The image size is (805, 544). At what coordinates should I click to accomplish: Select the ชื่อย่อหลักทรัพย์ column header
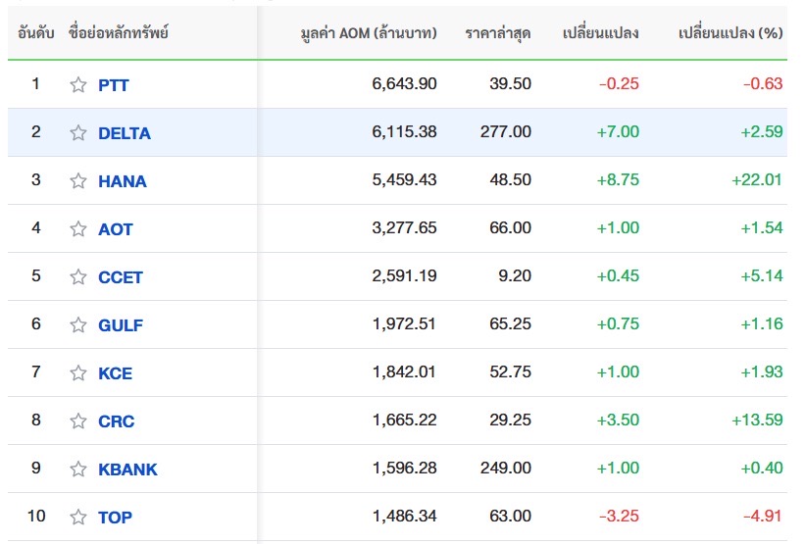pyautogui.click(x=118, y=32)
